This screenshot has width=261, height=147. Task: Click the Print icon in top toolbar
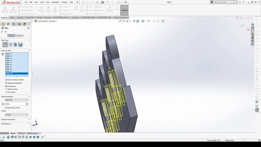(x=102, y=2)
